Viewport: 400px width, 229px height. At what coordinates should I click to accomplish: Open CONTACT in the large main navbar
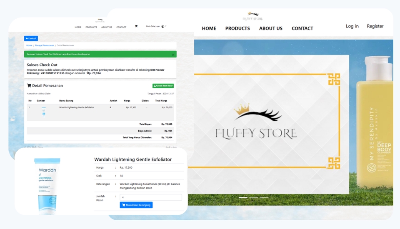302,28
